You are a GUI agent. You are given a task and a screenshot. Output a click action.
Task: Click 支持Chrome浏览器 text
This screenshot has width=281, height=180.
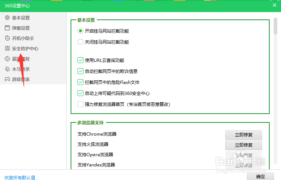[x=97, y=134]
